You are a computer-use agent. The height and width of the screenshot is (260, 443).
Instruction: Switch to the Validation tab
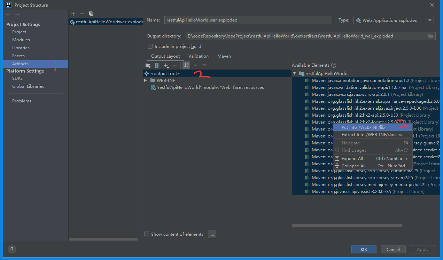point(199,56)
